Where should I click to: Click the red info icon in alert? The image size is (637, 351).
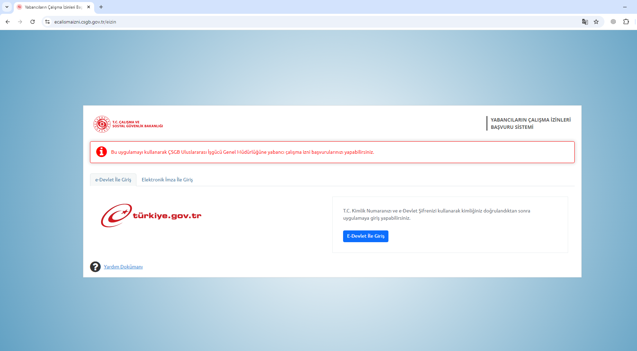pyautogui.click(x=101, y=152)
